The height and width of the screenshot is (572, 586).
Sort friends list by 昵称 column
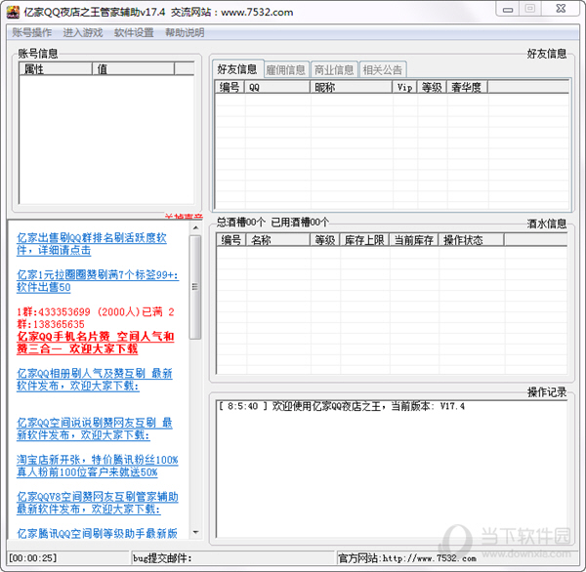(351, 87)
